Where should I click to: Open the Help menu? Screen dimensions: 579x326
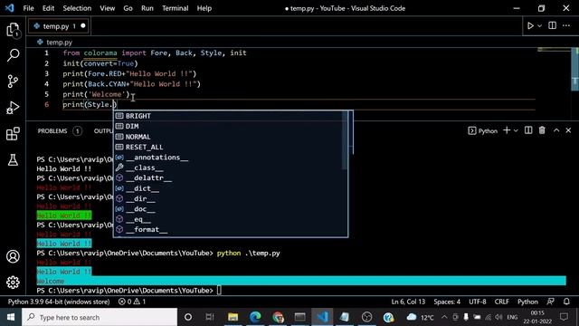click(x=204, y=8)
